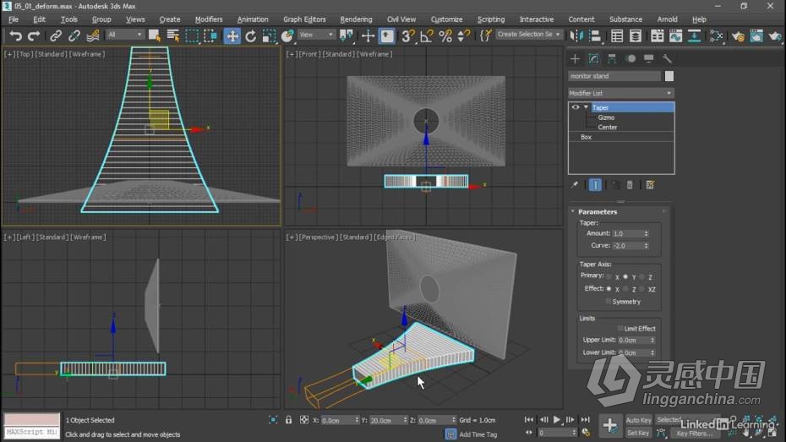
Task: Activate the Unlink Selection tool
Action: (74, 35)
